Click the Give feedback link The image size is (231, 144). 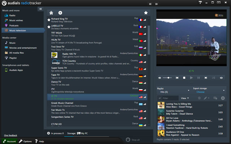point(10,135)
